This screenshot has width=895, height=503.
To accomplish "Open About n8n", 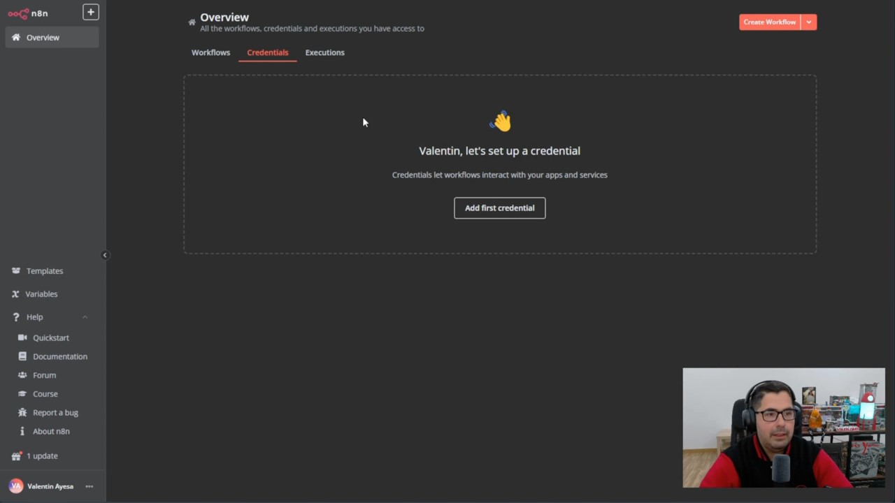I will [51, 432].
